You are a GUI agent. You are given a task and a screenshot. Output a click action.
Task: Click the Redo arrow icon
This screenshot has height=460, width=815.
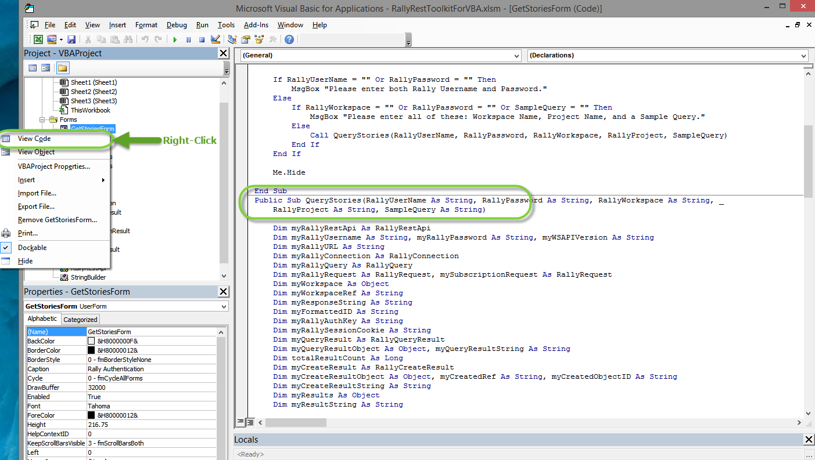157,39
